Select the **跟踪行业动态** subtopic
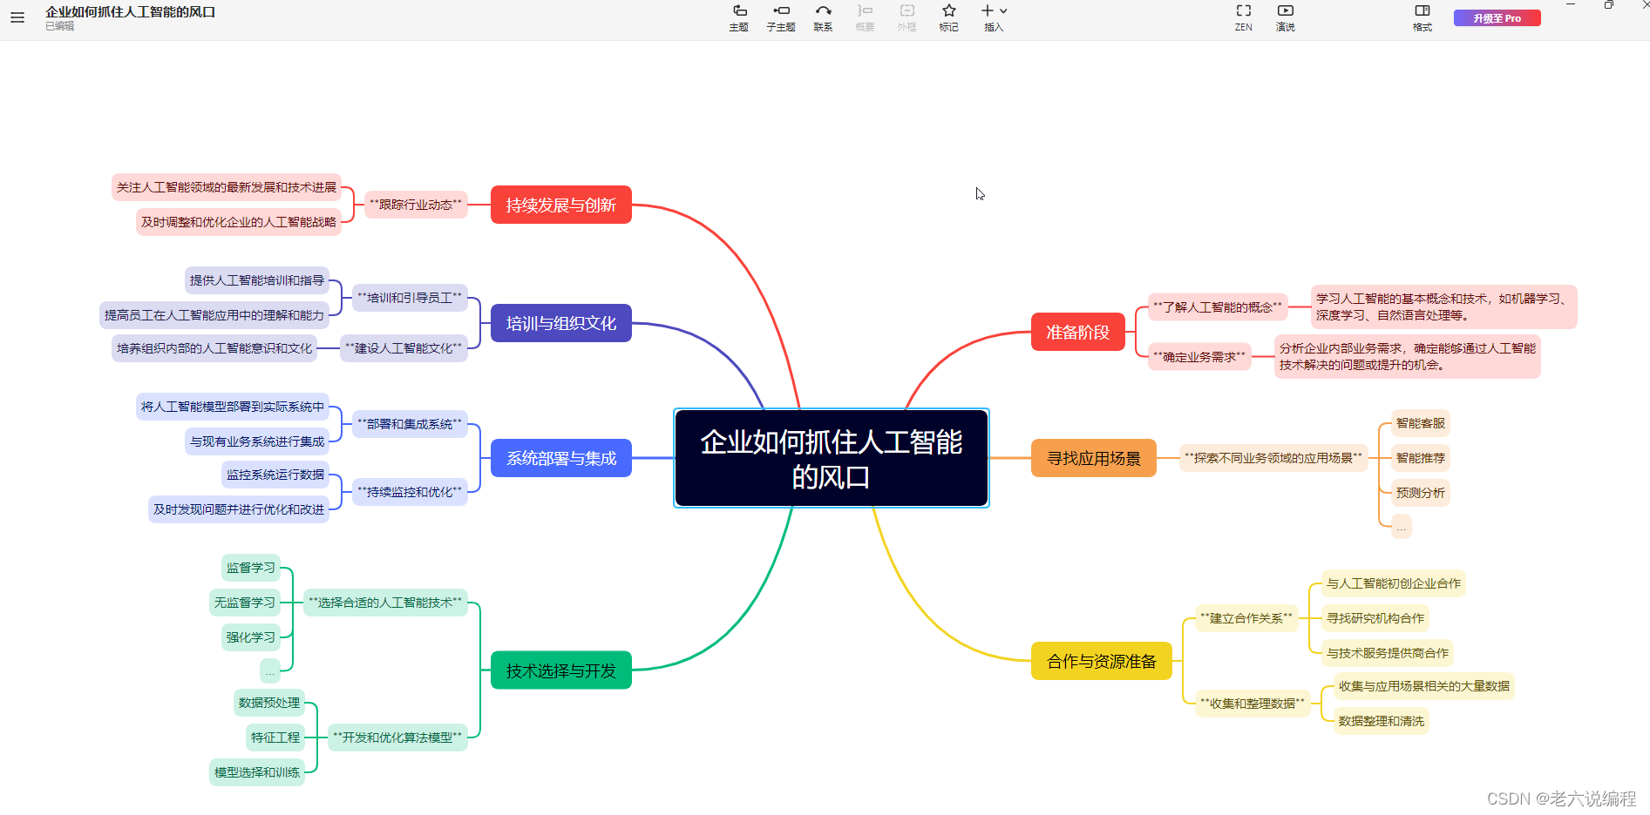This screenshot has height=815, width=1650. (416, 205)
